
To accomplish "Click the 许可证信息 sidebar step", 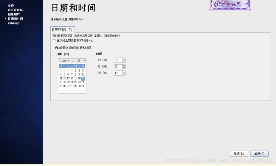I will pos(15,10).
